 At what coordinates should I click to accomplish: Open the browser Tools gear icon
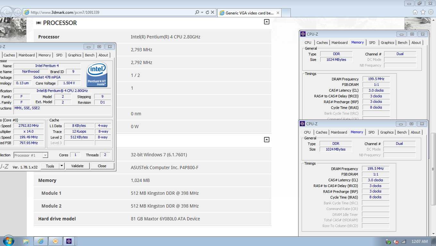[x=431, y=12]
